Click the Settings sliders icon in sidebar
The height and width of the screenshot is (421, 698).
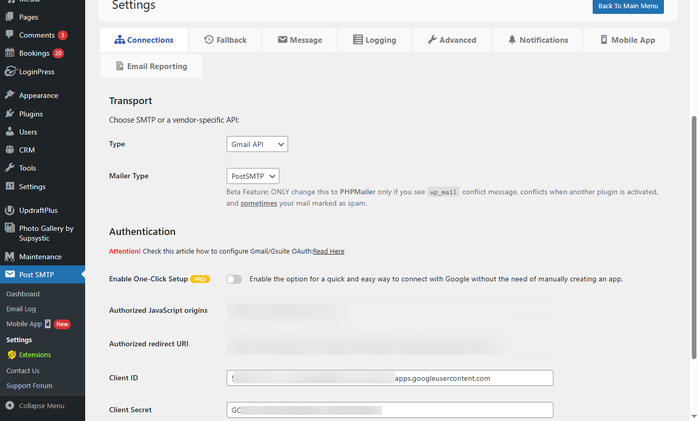(10, 187)
